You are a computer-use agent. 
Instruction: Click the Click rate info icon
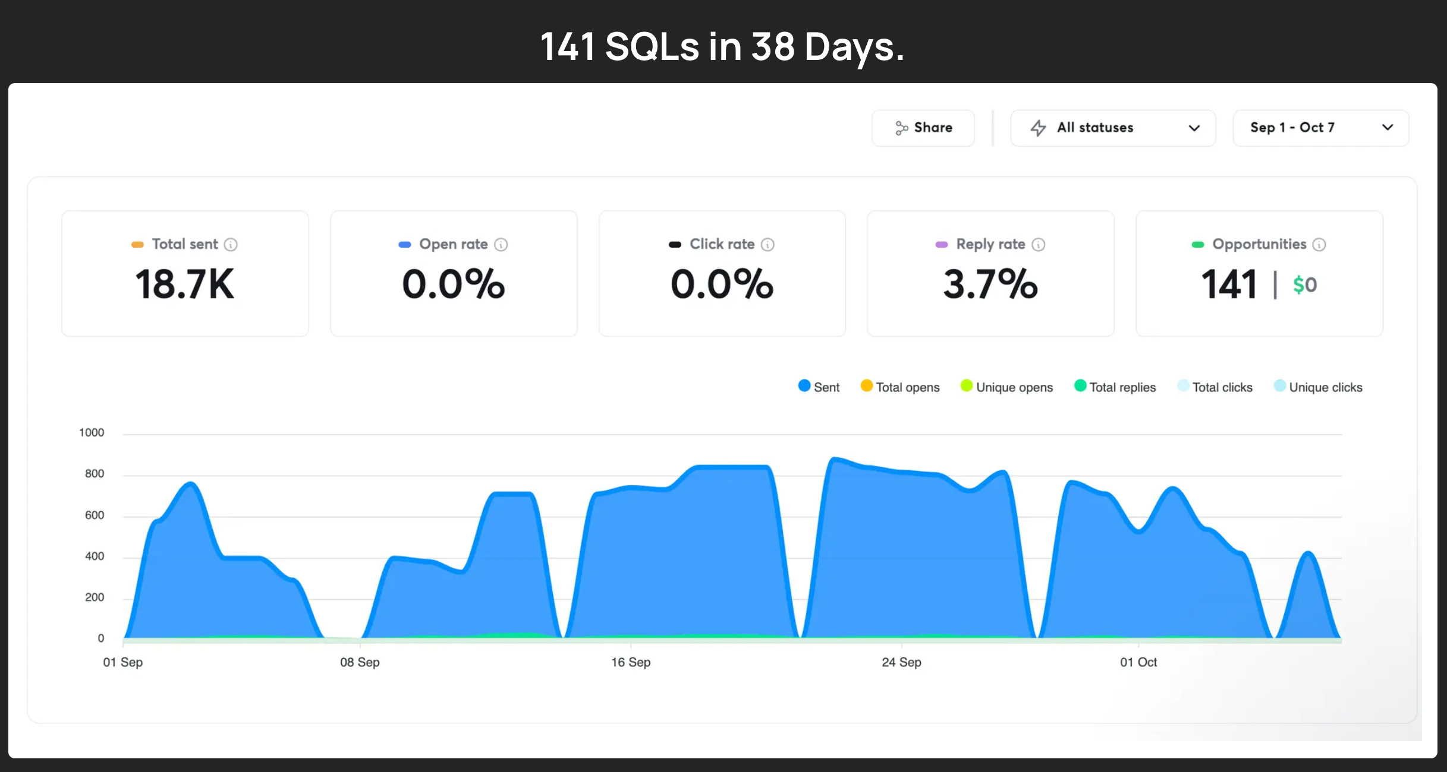click(x=767, y=245)
